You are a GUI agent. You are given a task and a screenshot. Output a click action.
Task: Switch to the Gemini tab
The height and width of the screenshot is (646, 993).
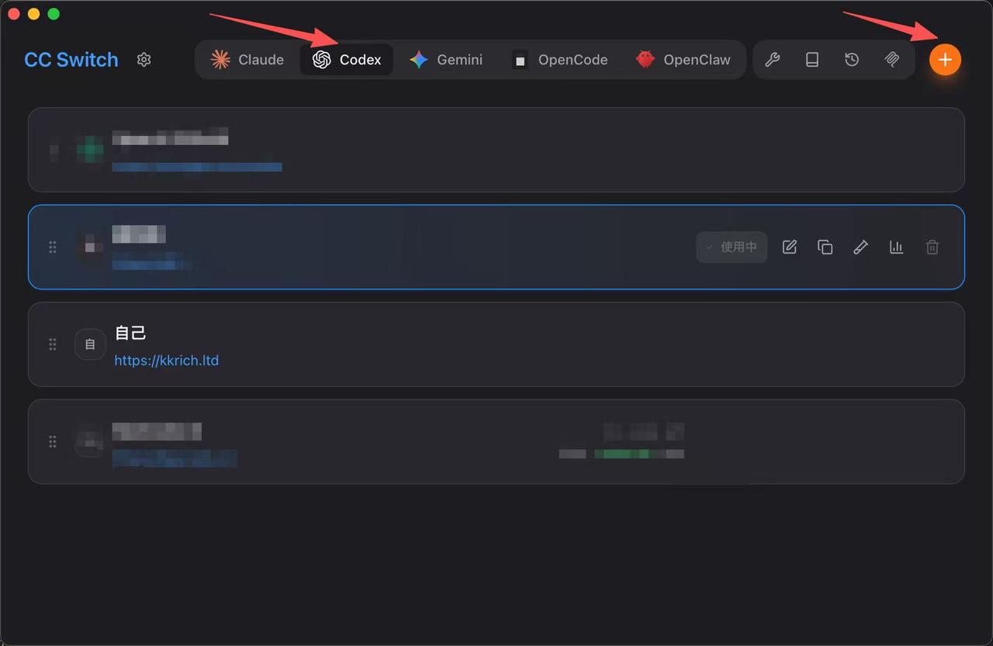pyautogui.click(x=446, y=60)
